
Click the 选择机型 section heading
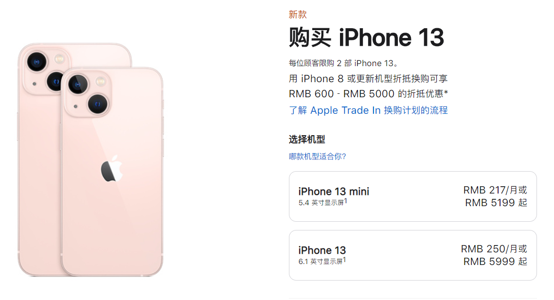pyautogui.click(x=307, y=140)
